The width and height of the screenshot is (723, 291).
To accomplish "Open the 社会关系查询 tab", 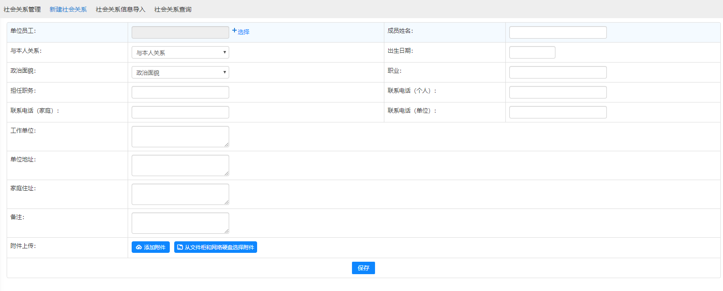I will (x=173, y=9).
